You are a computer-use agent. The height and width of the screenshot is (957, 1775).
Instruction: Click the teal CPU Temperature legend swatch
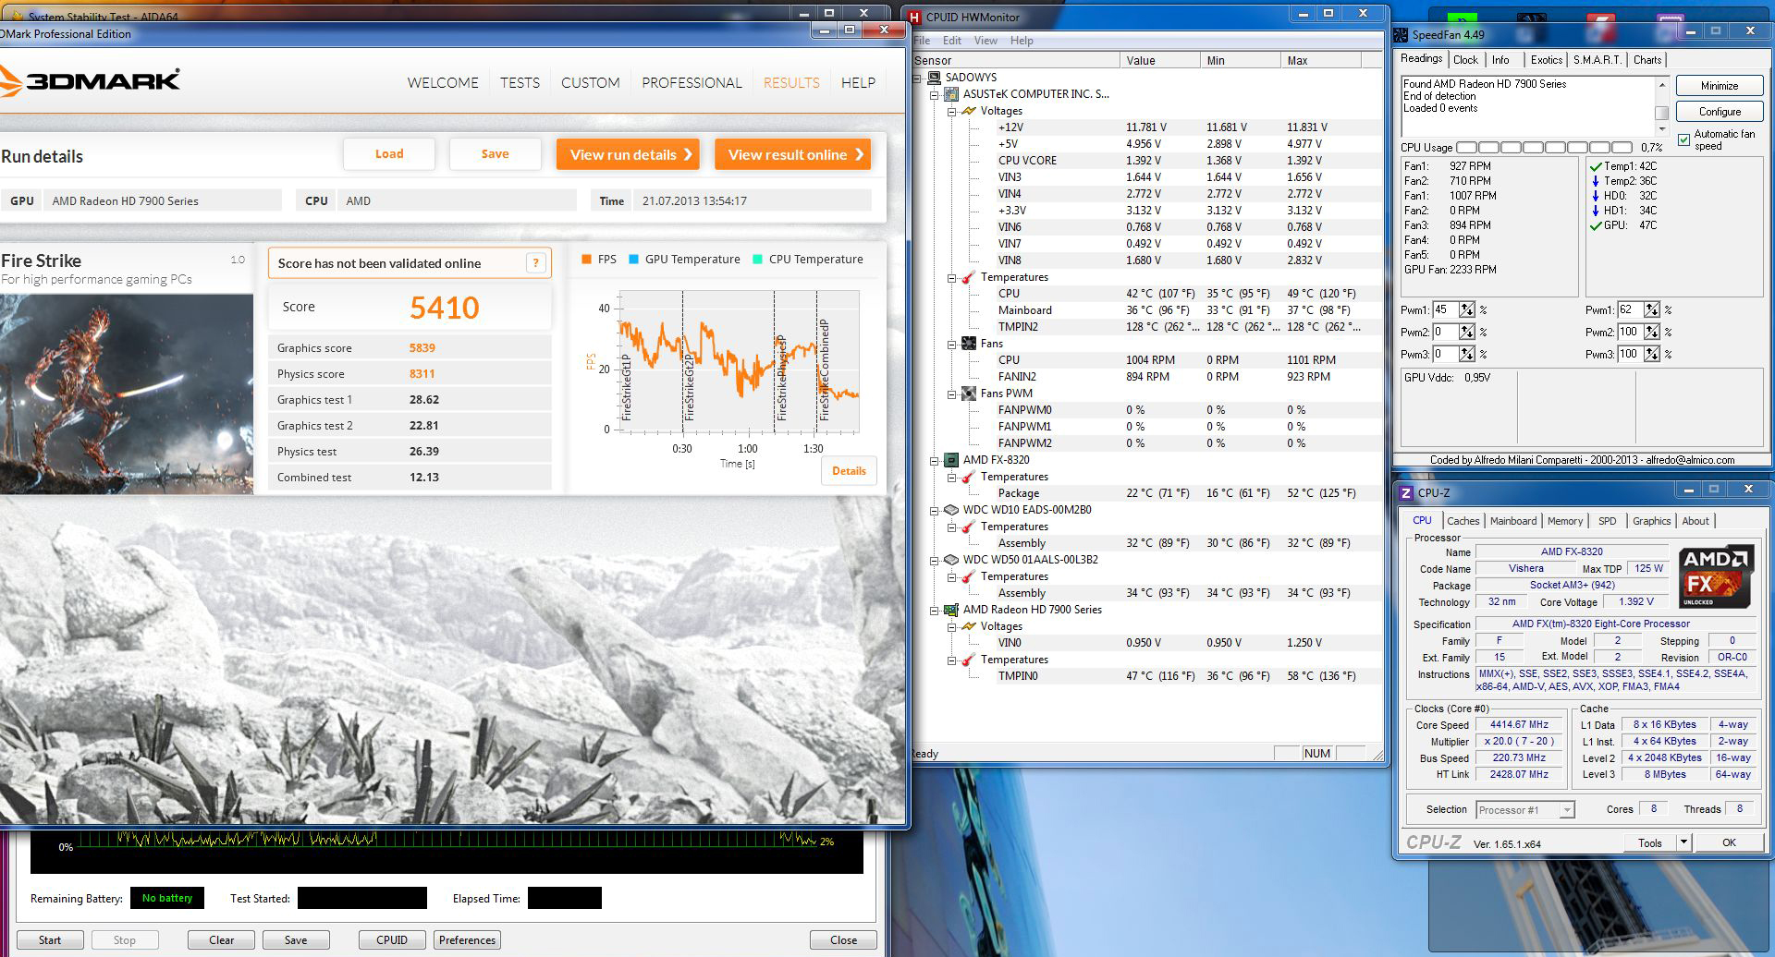click(758, 260)
